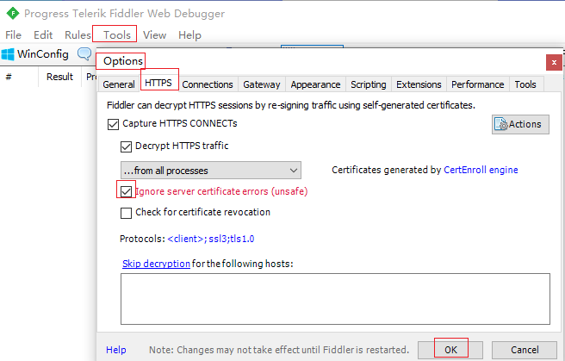Toggle Capture HTTPS CONNECTs checkbox
The image size is (565, 361).
[x=113, y=125]
